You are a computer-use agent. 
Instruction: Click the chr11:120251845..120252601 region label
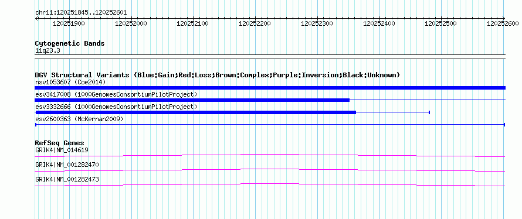pos(81,13)
